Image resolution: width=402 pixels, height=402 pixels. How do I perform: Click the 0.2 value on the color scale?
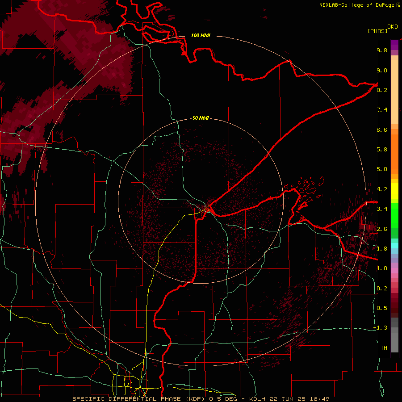click(382, 289)
